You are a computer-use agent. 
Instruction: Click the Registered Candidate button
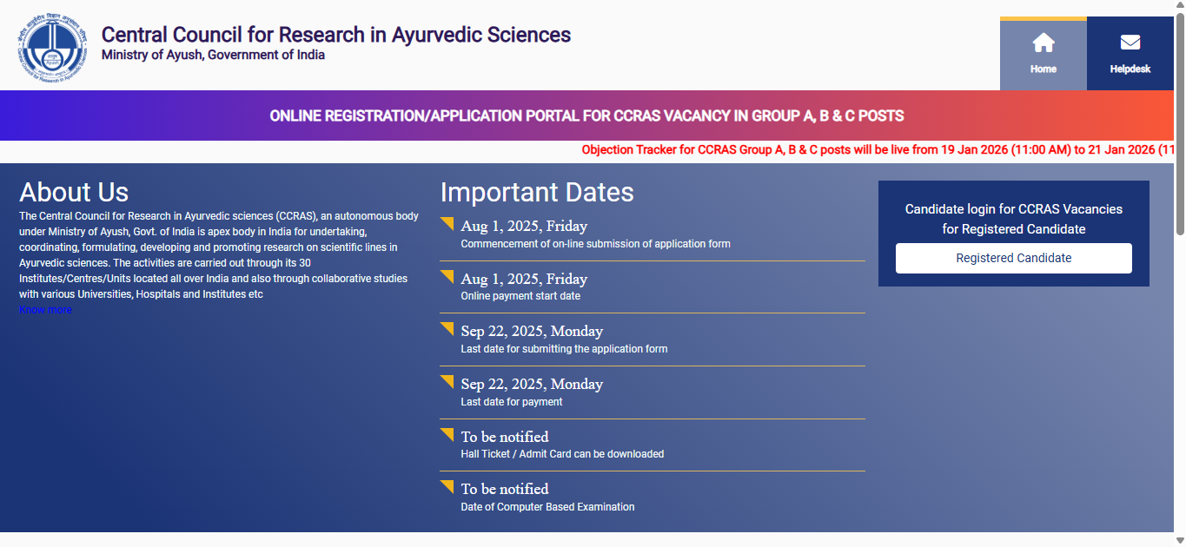(x=1013, y=258)
